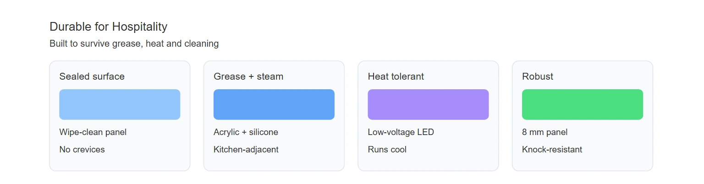This screenshot has width=704, height=184.
Task: Click the Wipe-clean panel text
Action: click(93, 132)
